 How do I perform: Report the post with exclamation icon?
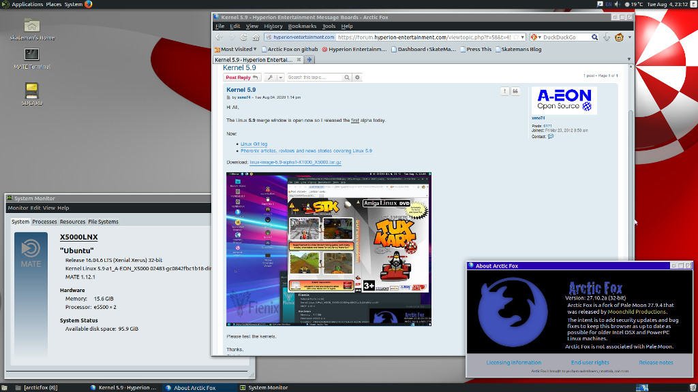tap(504, 91)
